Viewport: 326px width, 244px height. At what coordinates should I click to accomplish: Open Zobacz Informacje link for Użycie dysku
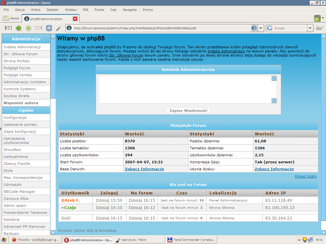point(274,169)
